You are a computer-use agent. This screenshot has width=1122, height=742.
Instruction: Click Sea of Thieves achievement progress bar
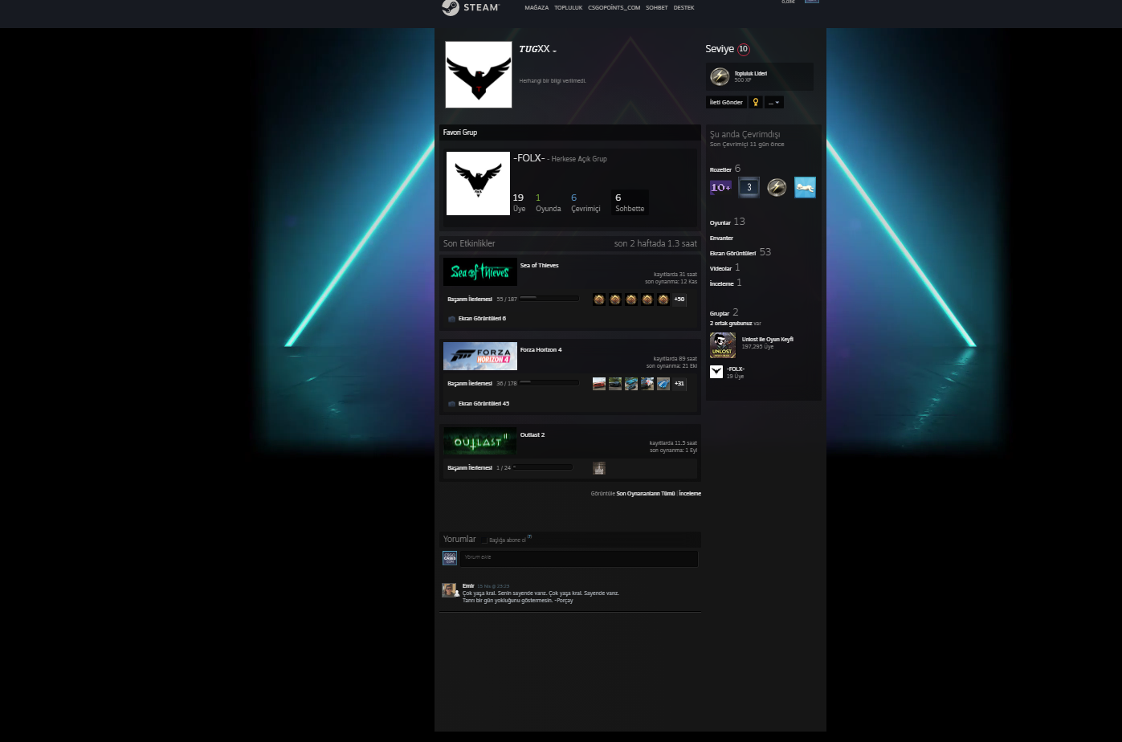[x=549, y=298]
